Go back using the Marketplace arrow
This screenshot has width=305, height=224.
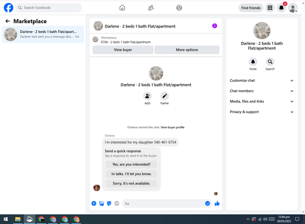tap(7, 21)
